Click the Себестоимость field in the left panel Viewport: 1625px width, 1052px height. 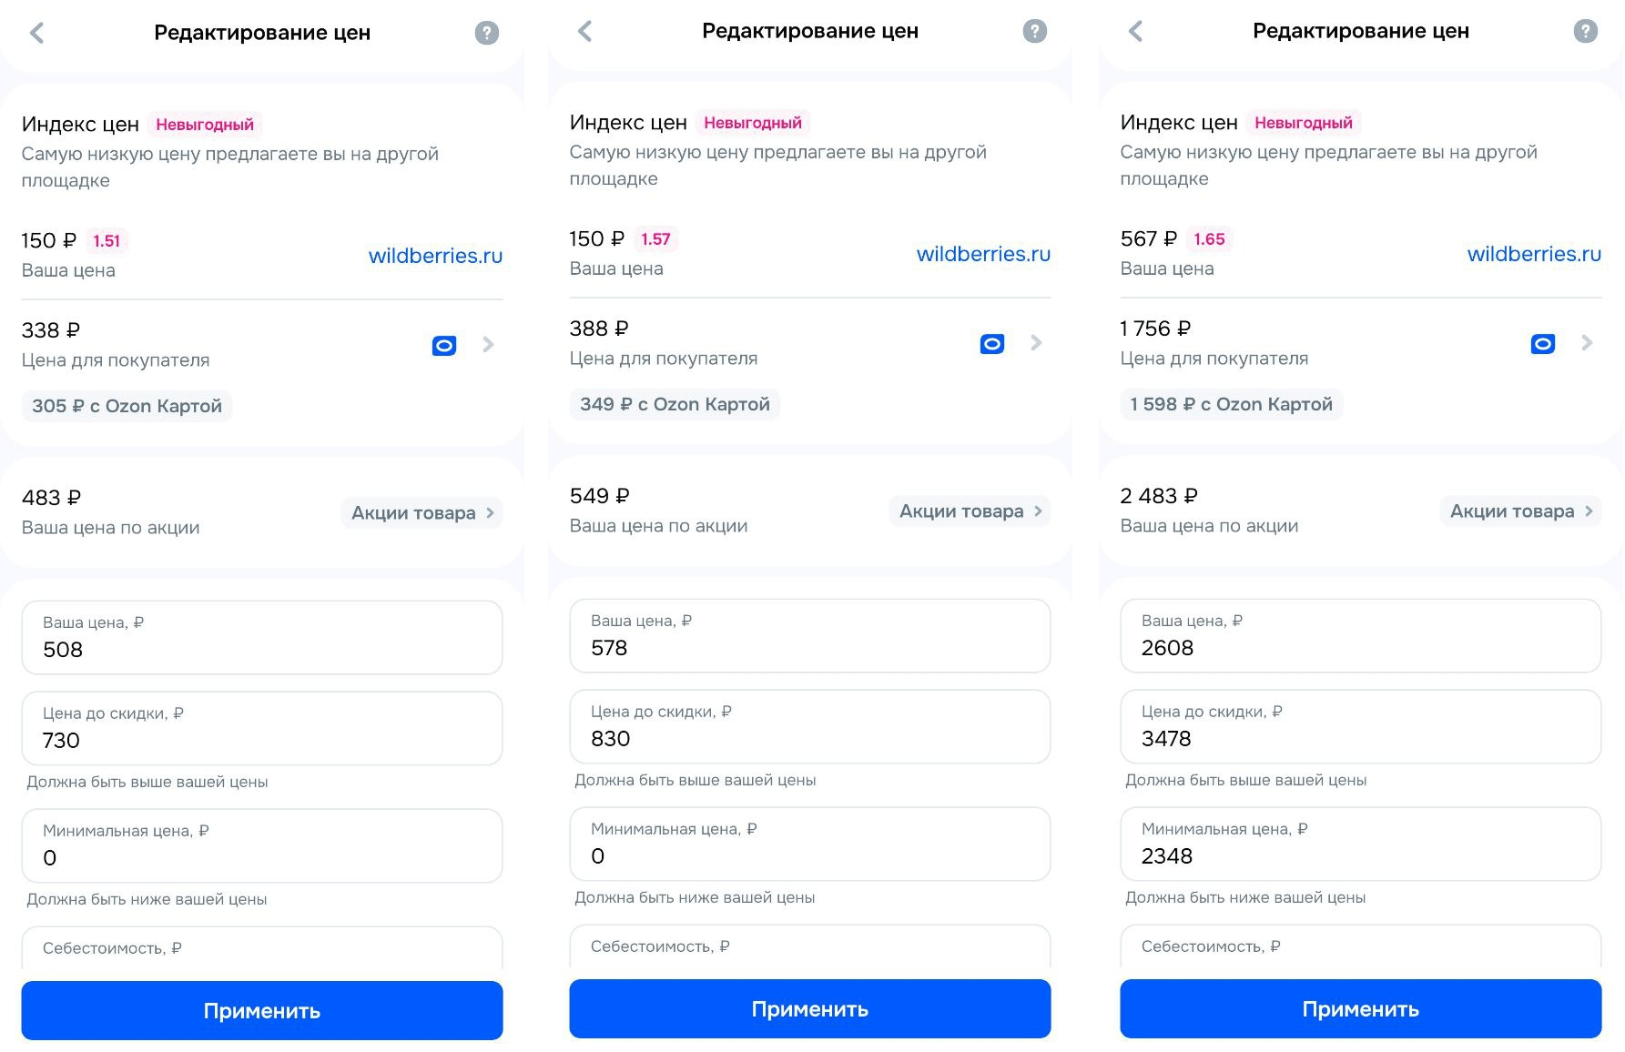pos(262,950)
